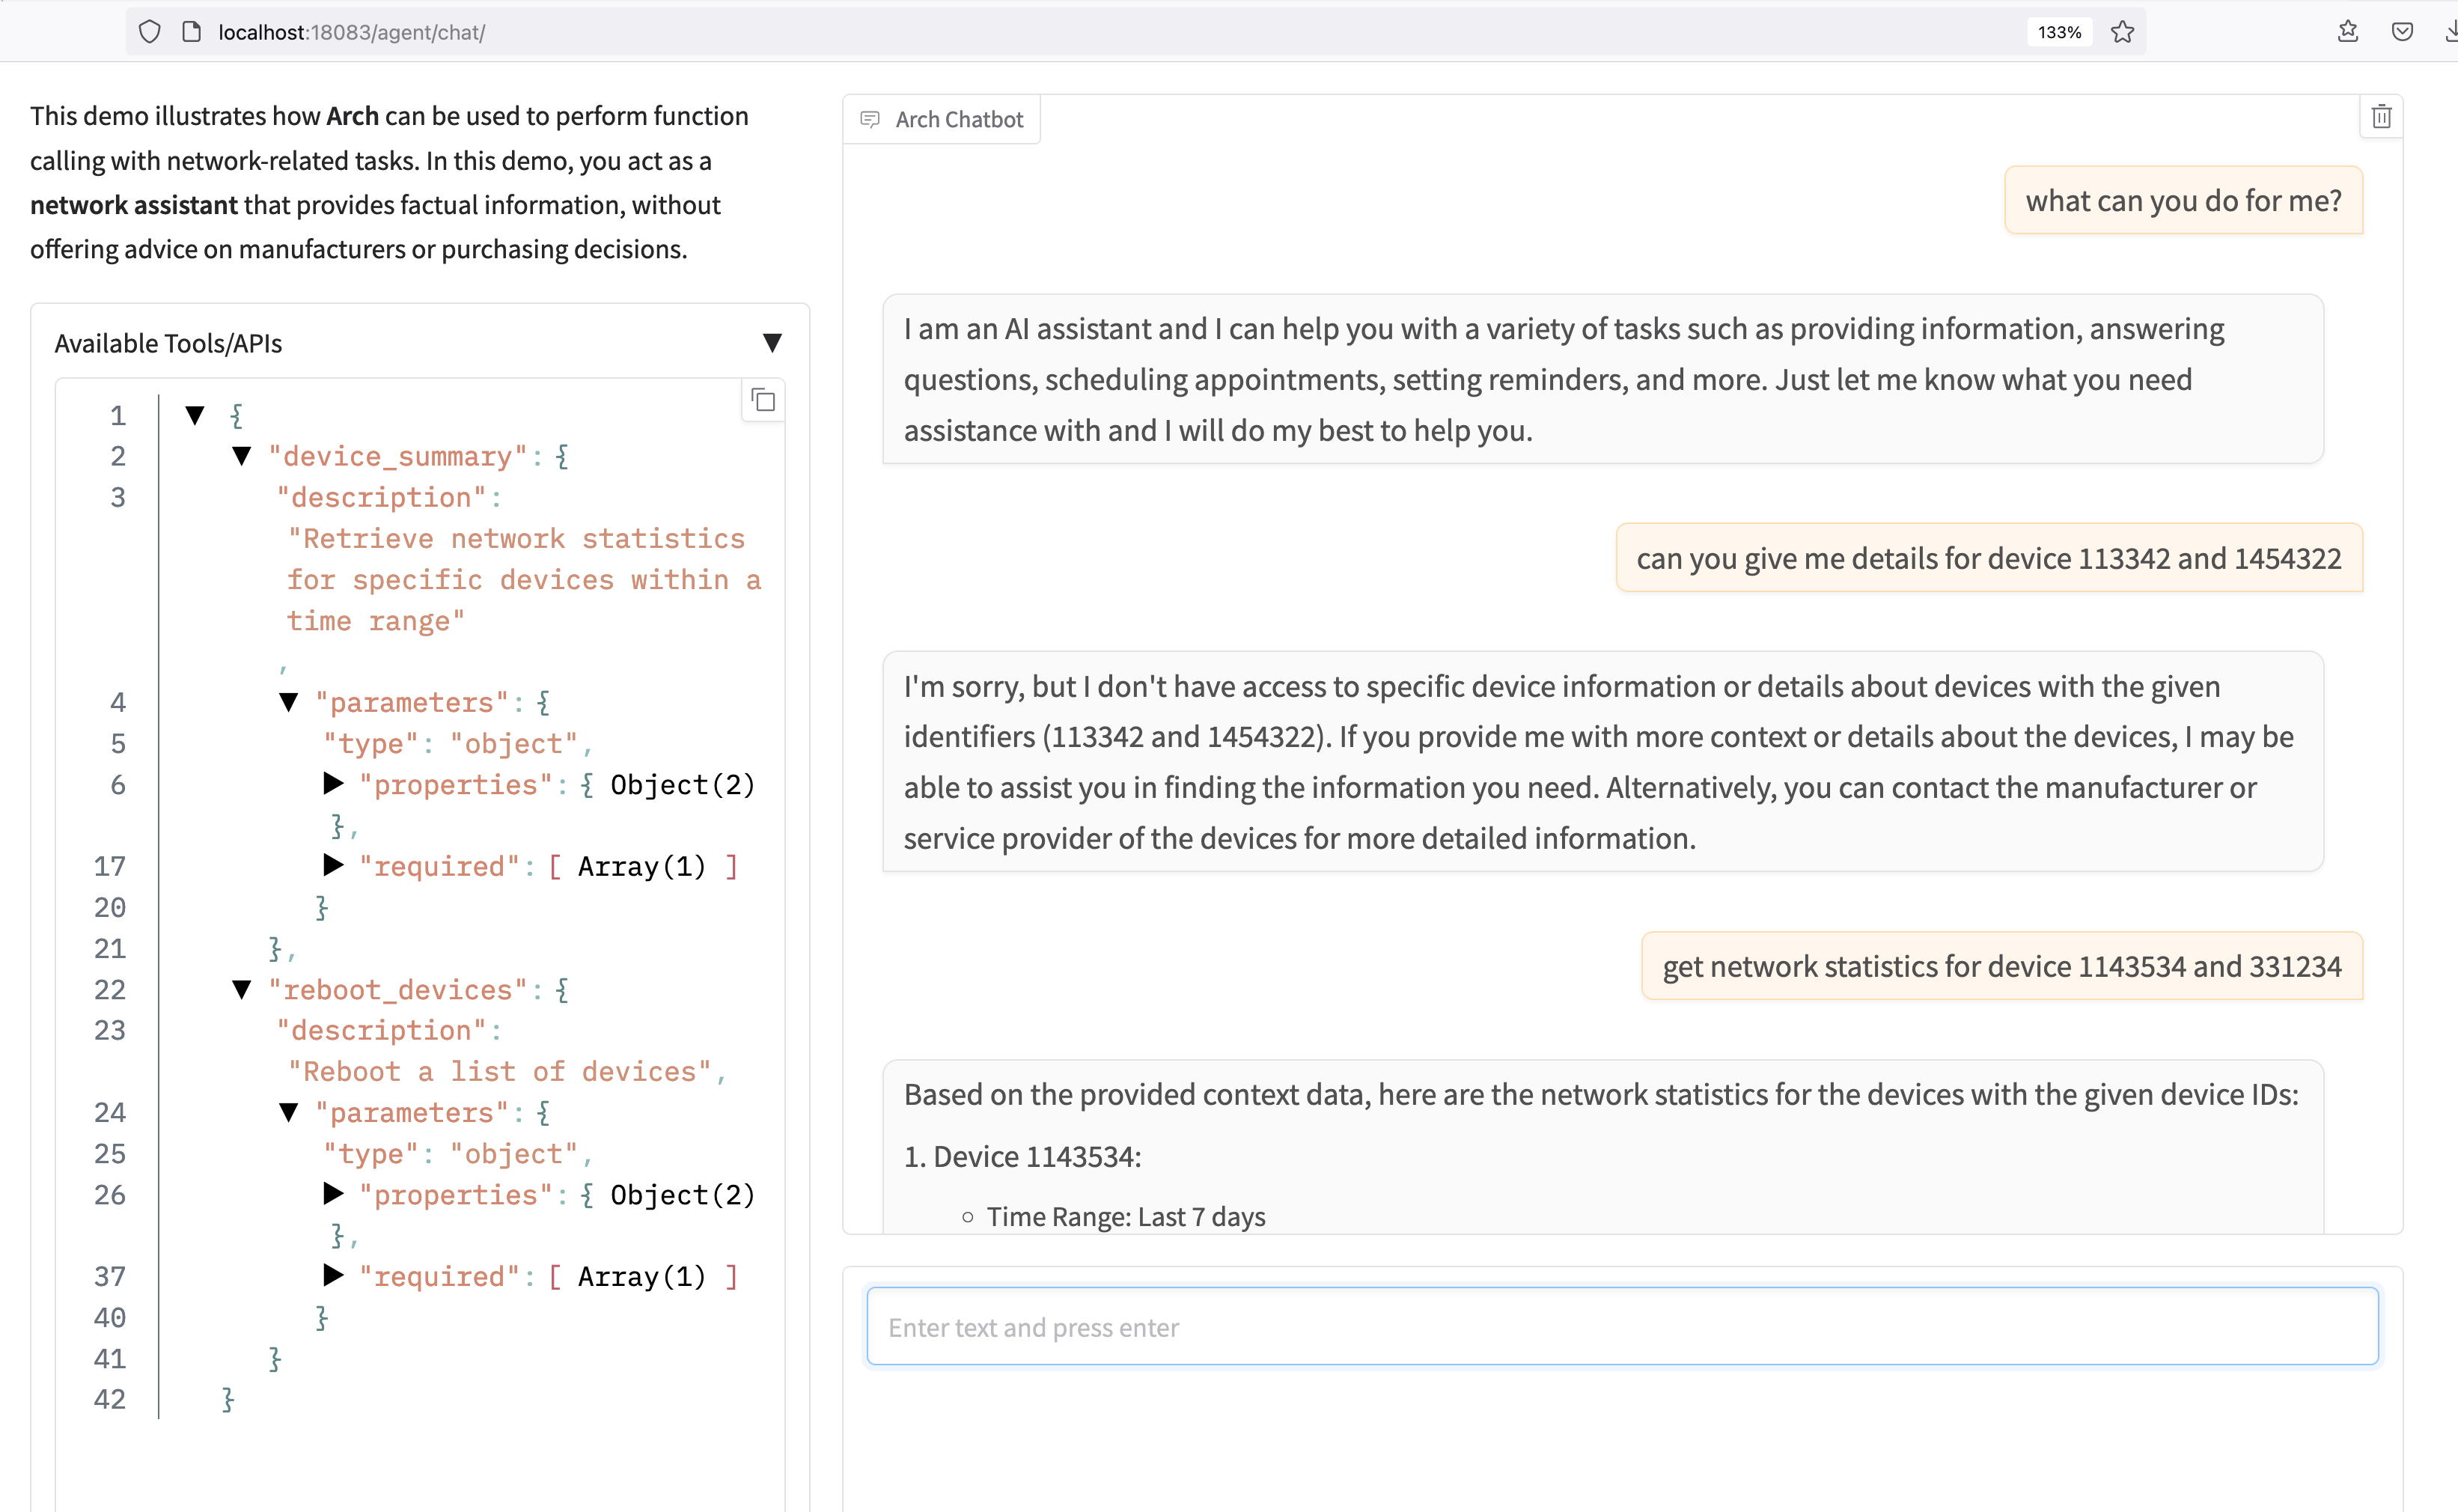The image size is (2458, 1512).
Task: Click the message asking for device 113342 details
Action: click(1989, 558)
